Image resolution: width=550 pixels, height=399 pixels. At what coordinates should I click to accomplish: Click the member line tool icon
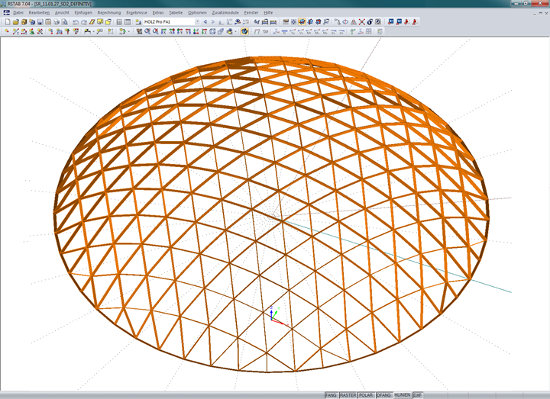click(15, 31)
